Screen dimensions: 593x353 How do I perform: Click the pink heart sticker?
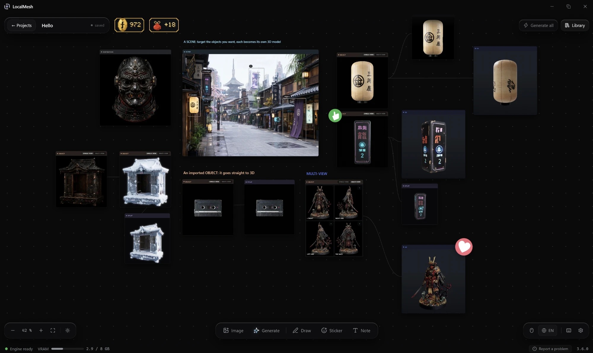pos(464,247)
